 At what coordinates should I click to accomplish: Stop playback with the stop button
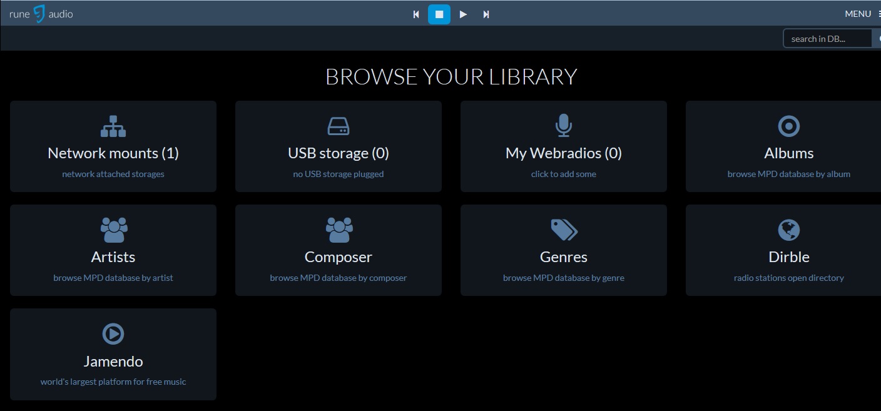(439, 14)
